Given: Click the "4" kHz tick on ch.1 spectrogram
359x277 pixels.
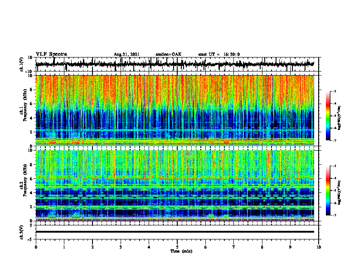Looking at the screenshot, I should [x=31, y=118].
